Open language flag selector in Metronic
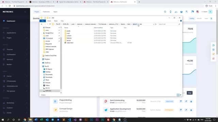This screenshot has height=122, width=218. click(x=198, y=12)
